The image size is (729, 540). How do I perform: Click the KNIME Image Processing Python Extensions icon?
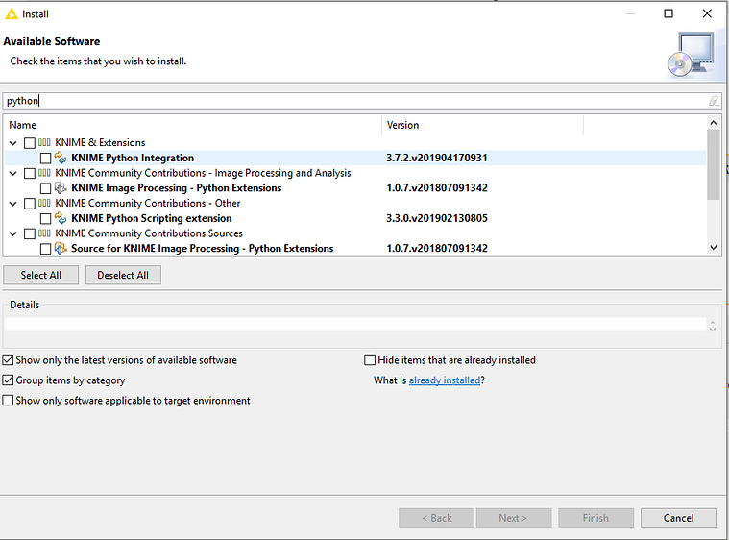pyautogui.click(x=61, y=188)
